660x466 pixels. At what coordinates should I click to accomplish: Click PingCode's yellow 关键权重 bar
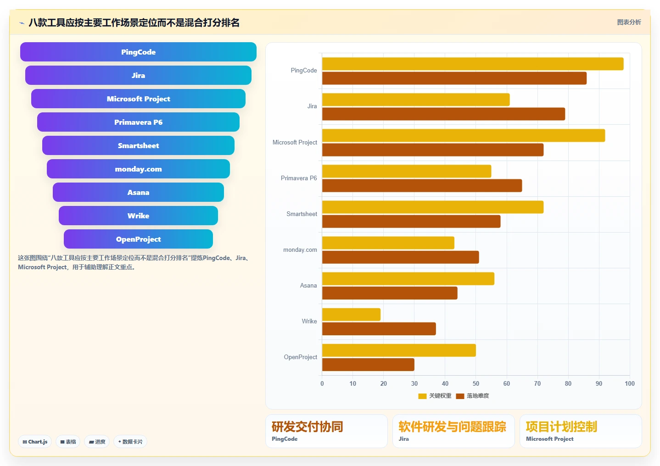pos(473,64)
